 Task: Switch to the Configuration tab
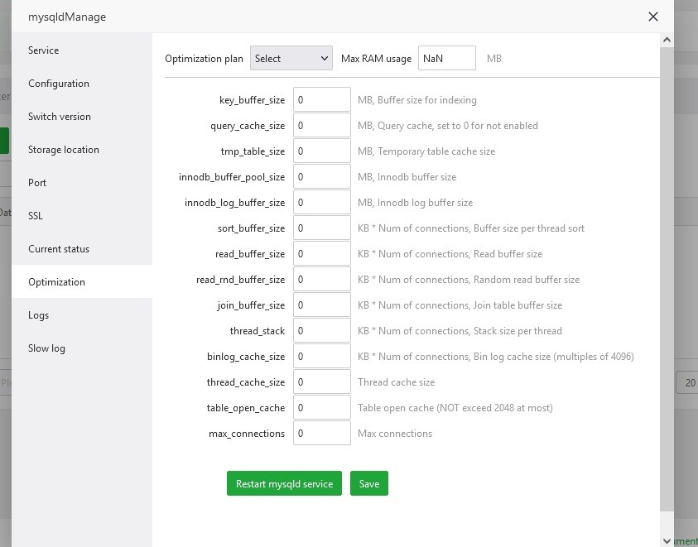tap(58, 84)
